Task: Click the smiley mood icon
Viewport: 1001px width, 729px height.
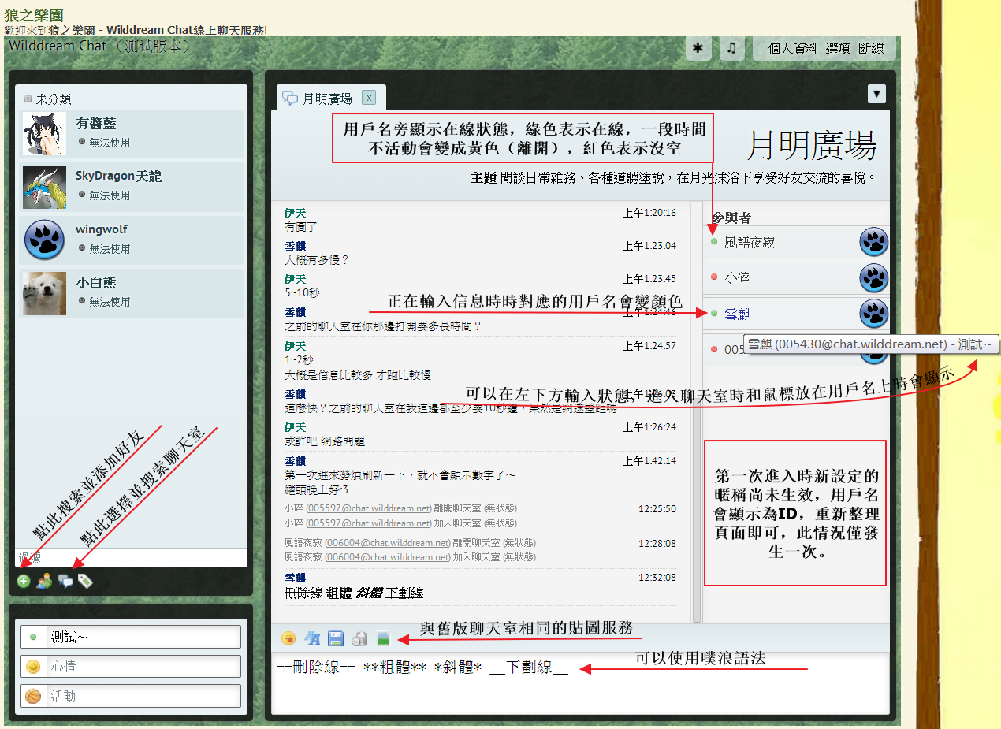Action: [x=33, y=667]
